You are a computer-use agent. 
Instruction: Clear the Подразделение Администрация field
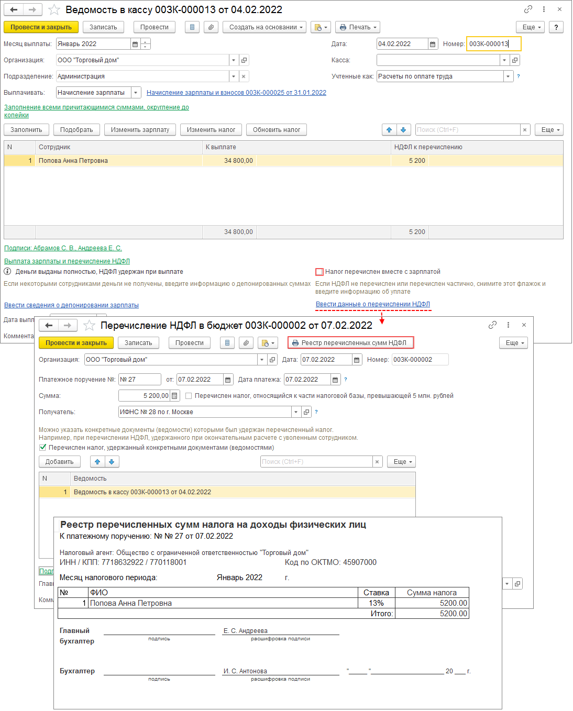pos(244,76)
